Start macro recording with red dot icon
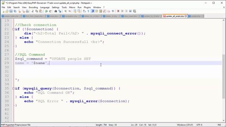 (118, 11)
